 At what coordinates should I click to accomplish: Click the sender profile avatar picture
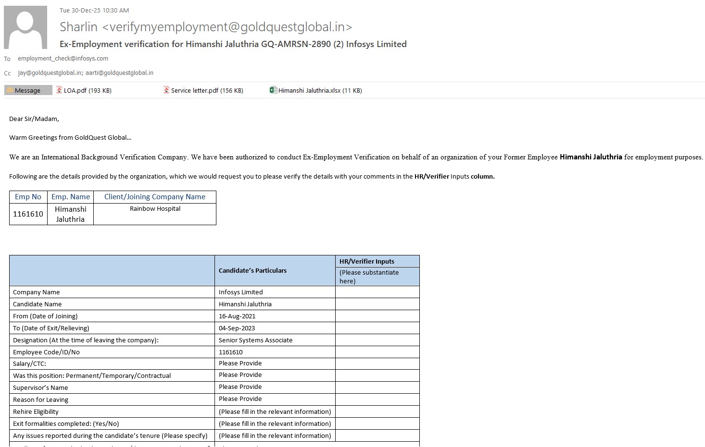[x=25, y=27]
